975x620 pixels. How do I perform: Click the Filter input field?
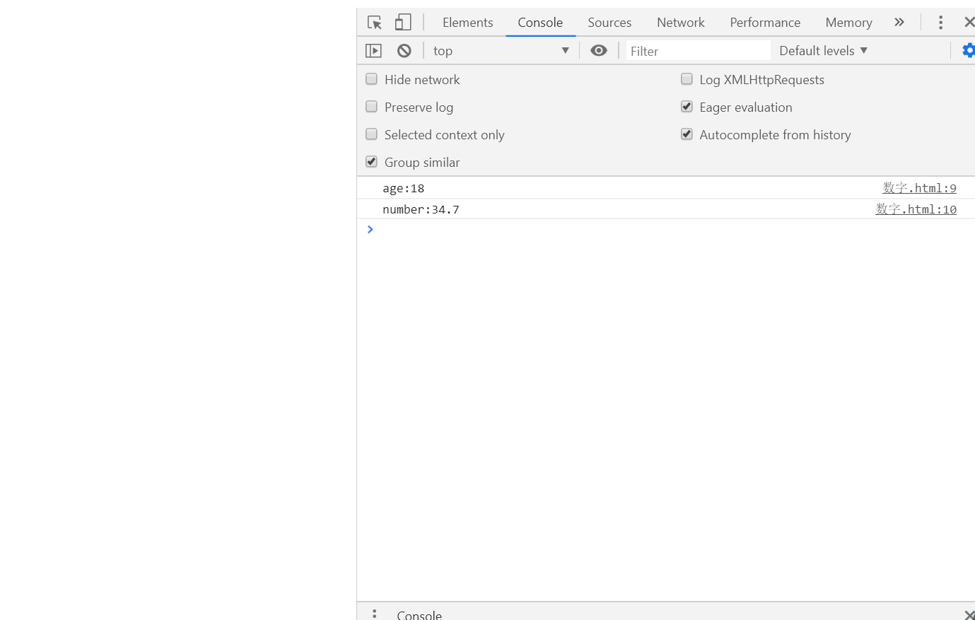(x=698, y=51)
